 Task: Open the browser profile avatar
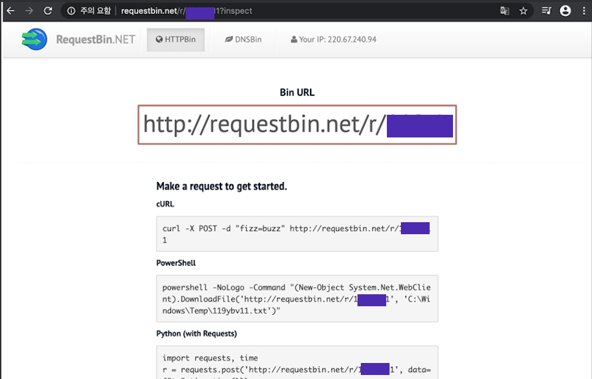[565, 11]
